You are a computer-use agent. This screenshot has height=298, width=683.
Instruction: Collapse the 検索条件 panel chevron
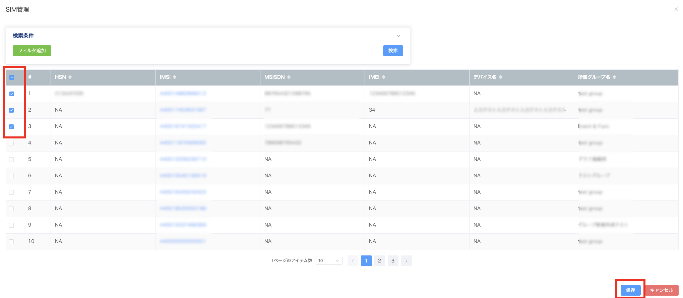coord(398,36)
